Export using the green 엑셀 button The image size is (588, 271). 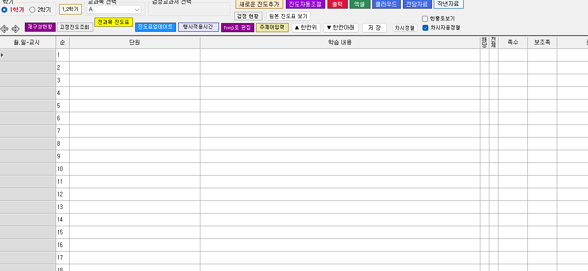360,4
